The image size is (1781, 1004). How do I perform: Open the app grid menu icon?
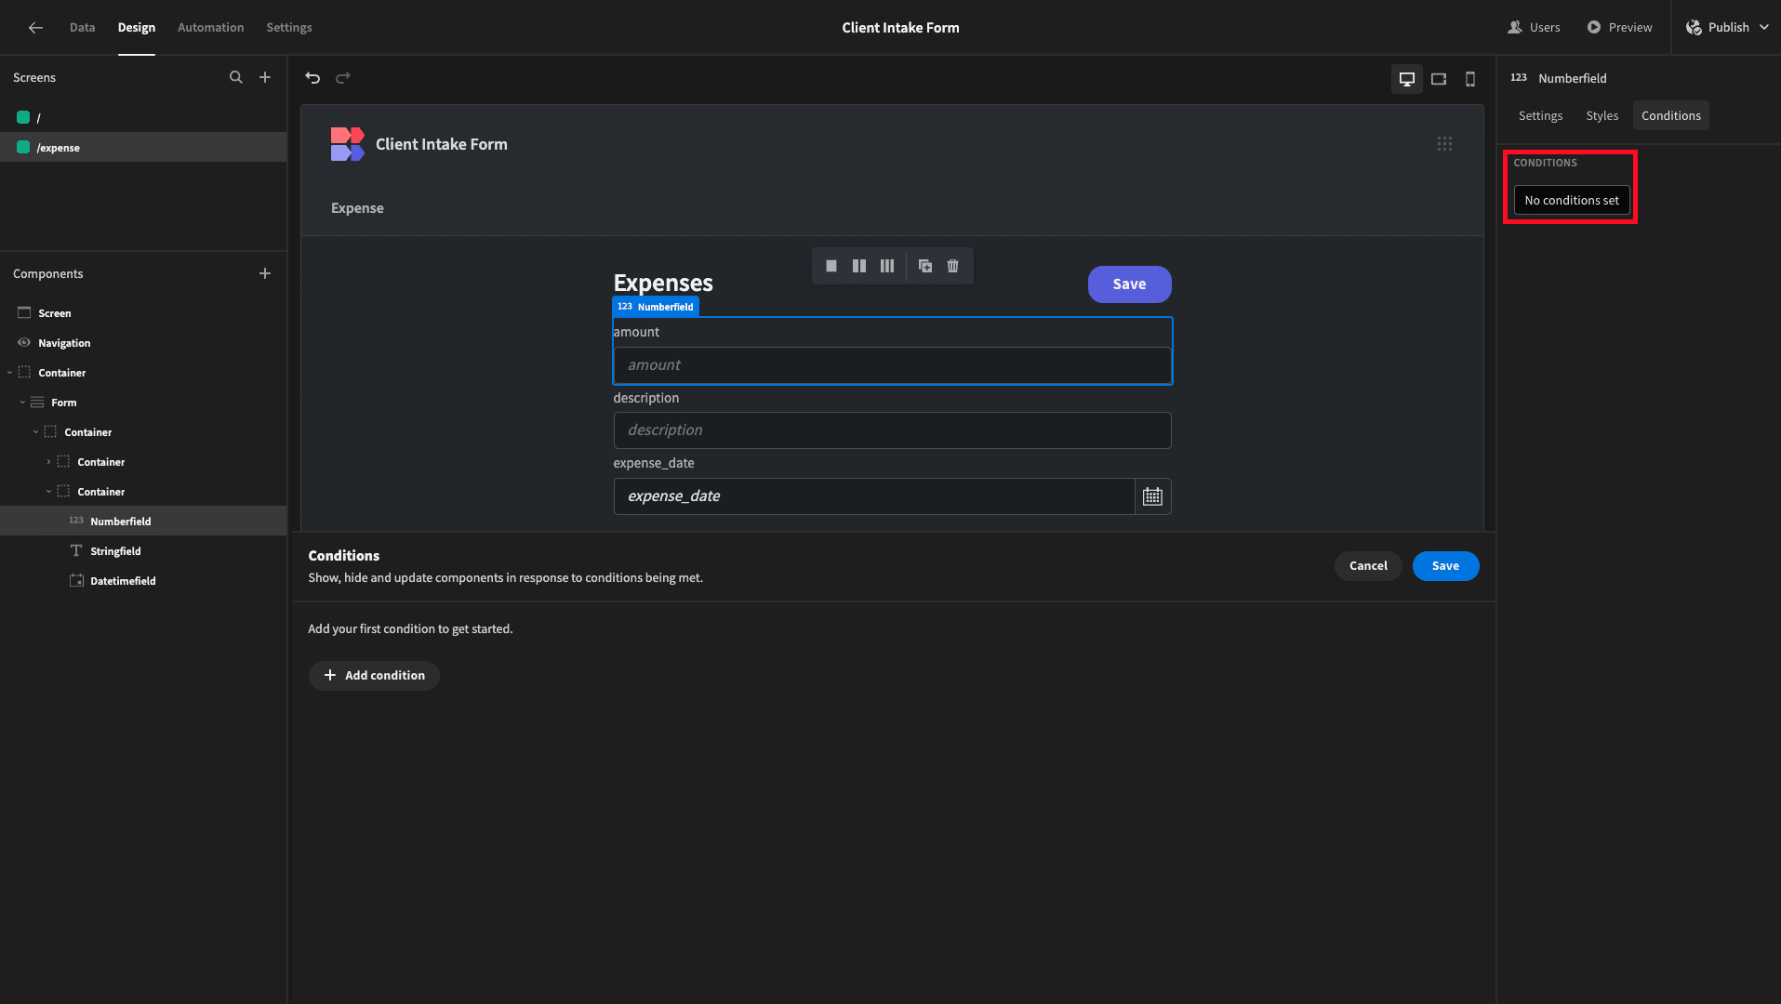coord(1444,144)
